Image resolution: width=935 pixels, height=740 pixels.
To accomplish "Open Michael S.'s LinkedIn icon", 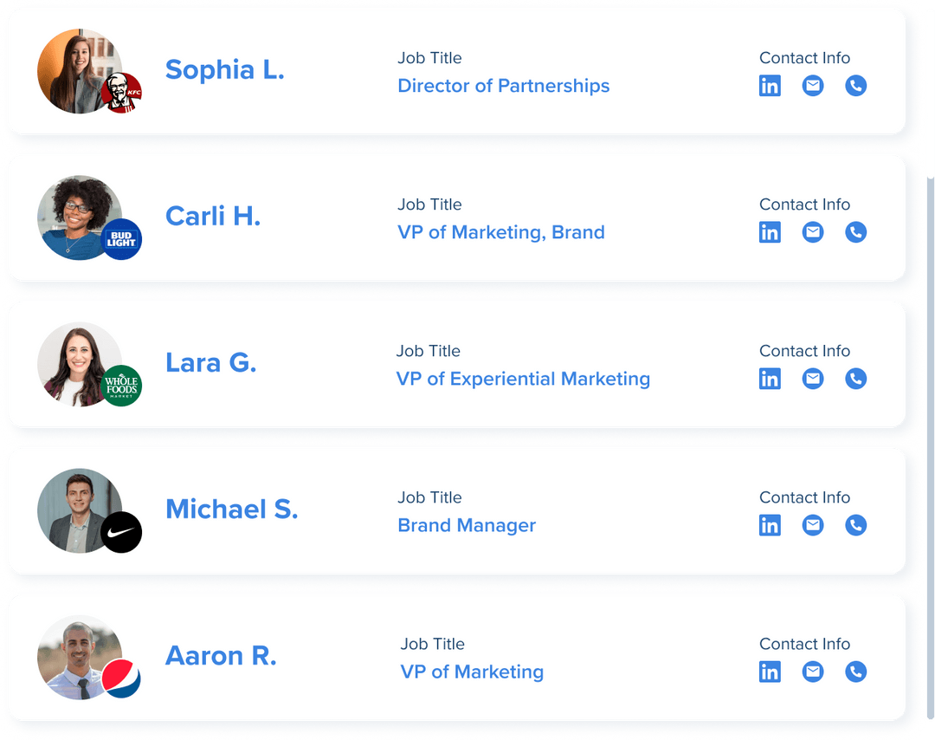I will (770, 525).
